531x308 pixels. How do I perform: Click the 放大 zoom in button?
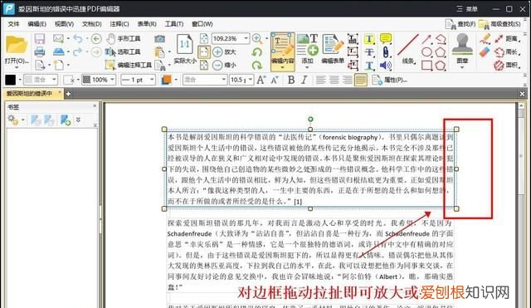(224, 51)
